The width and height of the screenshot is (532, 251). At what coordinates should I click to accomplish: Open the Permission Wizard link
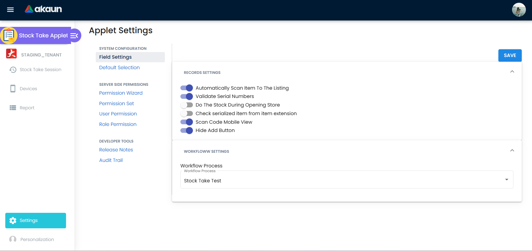pos(121,93)
